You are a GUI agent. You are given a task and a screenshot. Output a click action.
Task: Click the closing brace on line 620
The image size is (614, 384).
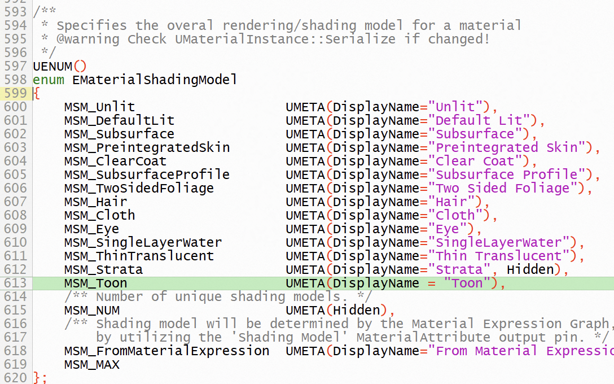(36, 378)
